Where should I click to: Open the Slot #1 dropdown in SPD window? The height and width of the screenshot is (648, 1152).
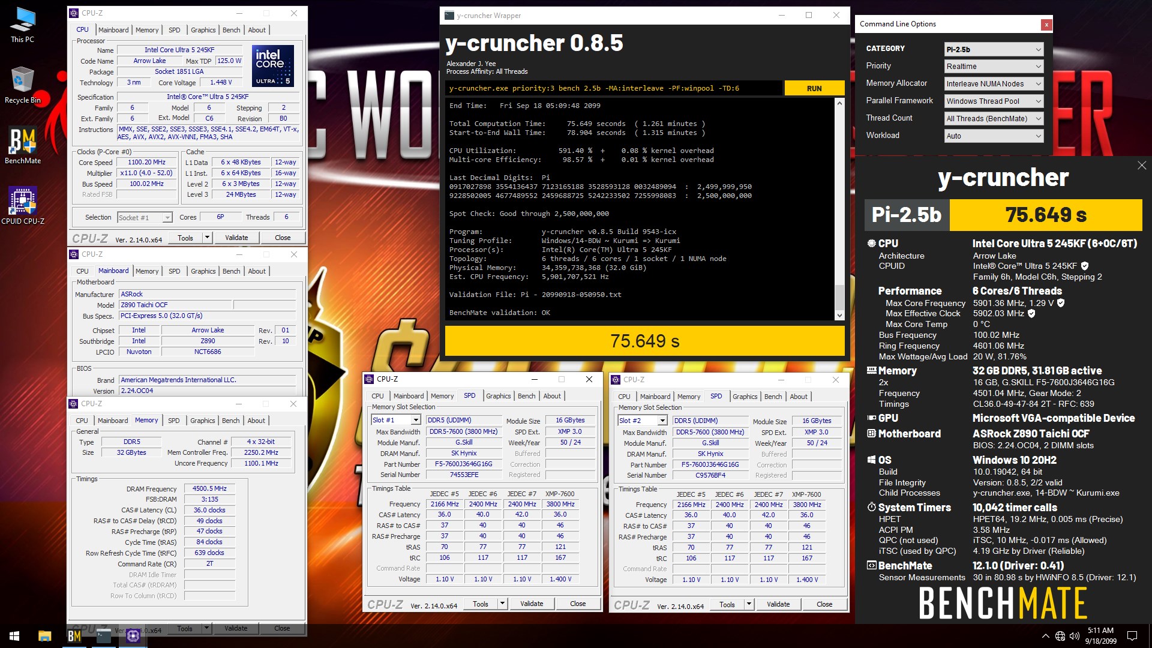coord(396,420)
